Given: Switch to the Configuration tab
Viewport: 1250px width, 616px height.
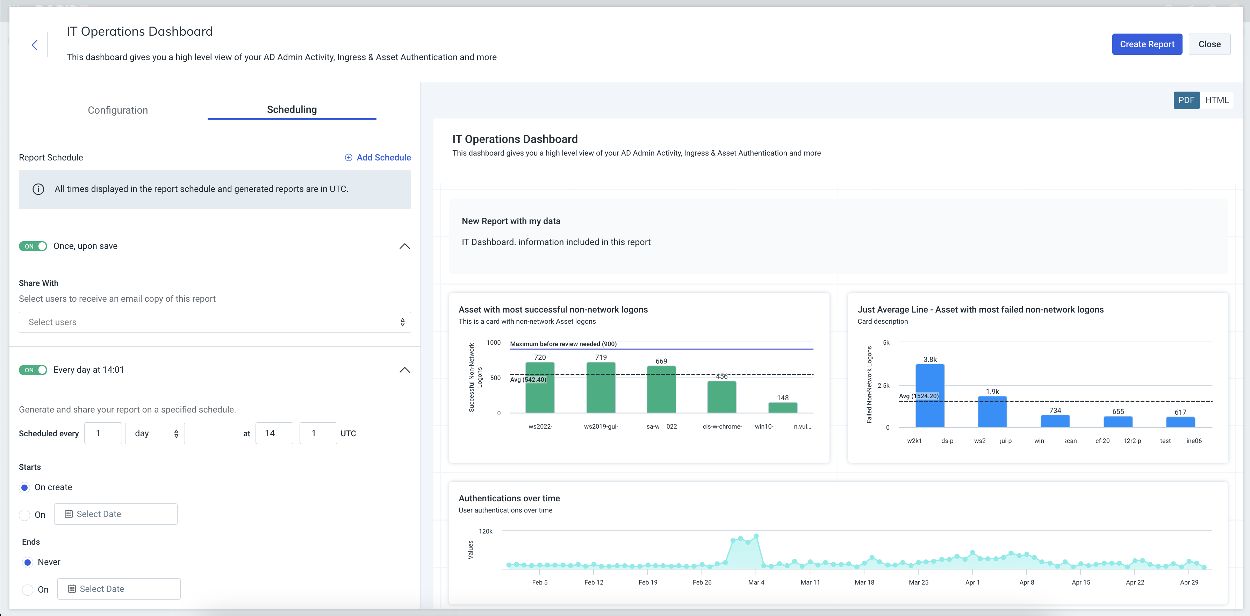Looking at the screenshot, I should (x=118, y=110).
